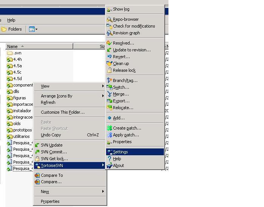264x207 pixels.
Task: Click the Compare... icon
Action: (x=37, y=182)
